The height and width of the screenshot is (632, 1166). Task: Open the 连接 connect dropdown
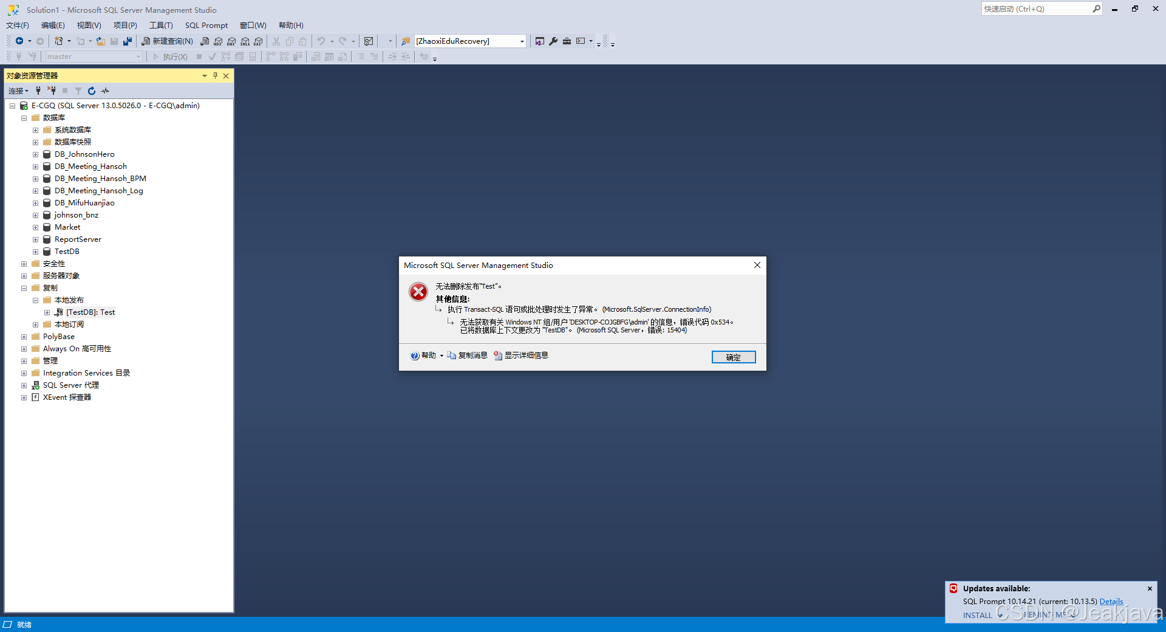17,91
